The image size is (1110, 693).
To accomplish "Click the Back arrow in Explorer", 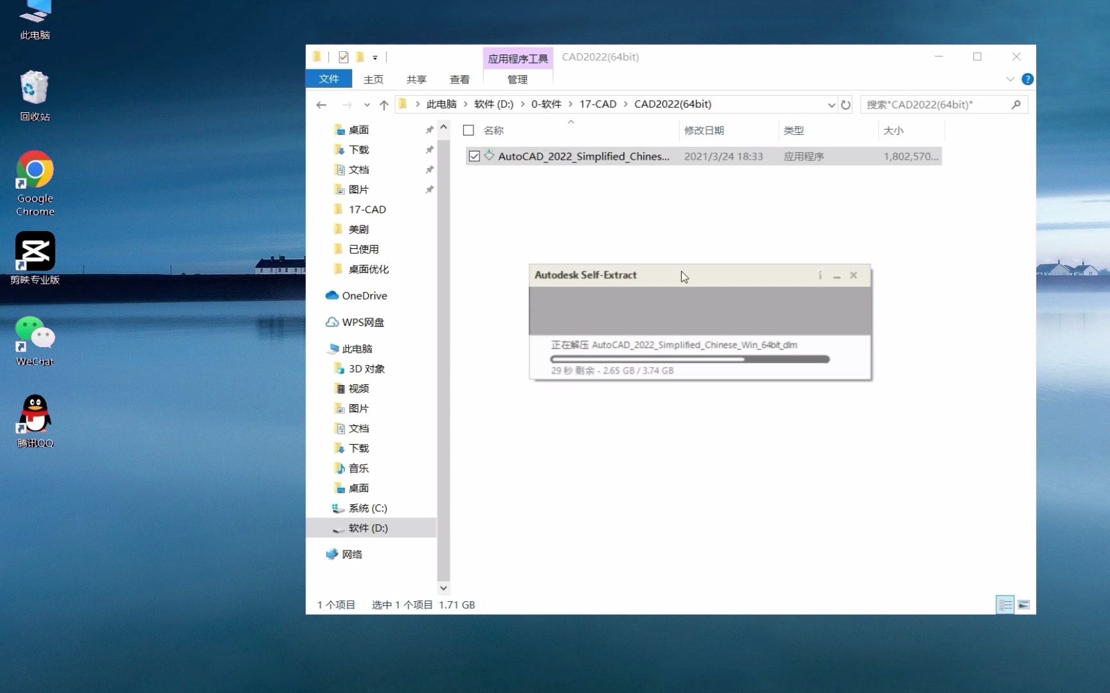I will pyautogui.click(x=321, y=105).
